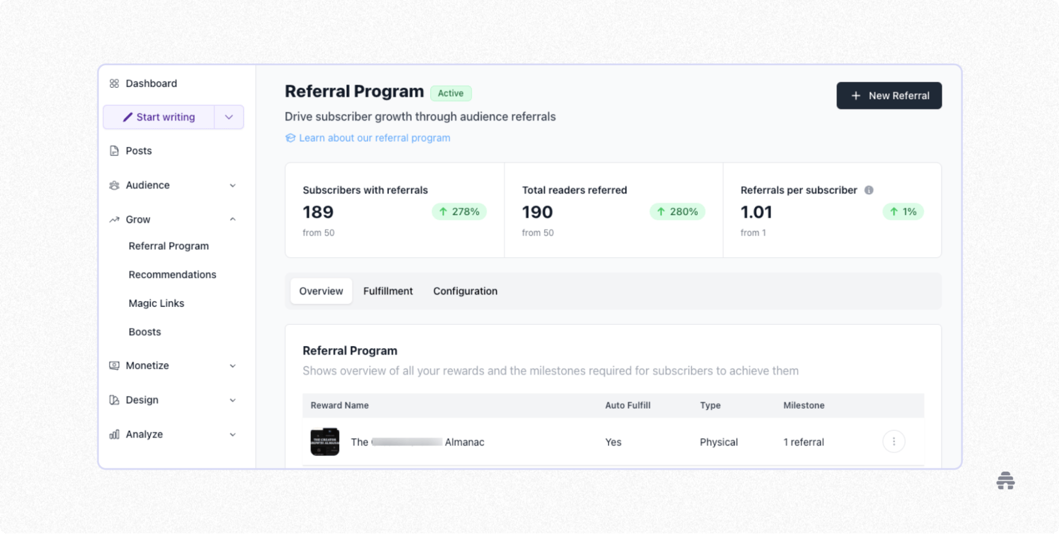
Task: Select the Audience sidebar icon
Action: pyautogui.click(x=114, y=185)
